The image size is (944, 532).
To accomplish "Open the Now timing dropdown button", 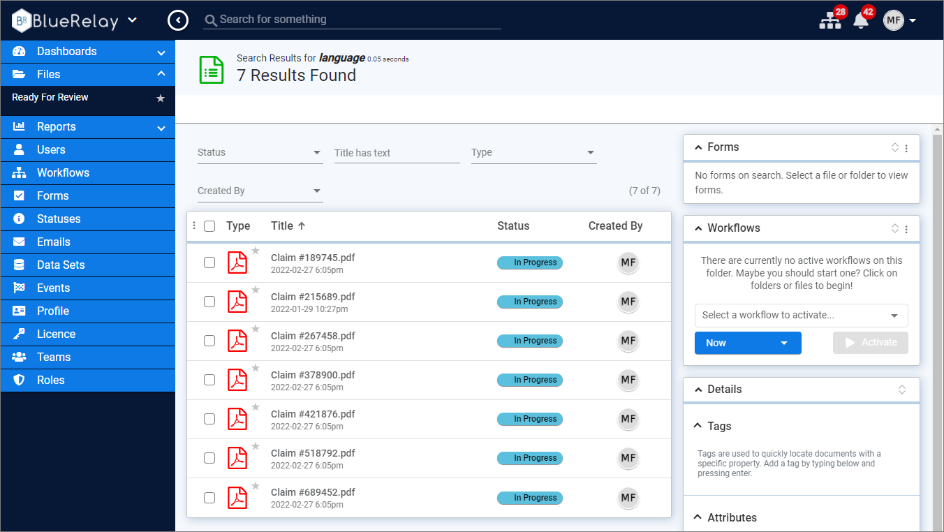I will [748, 343].
